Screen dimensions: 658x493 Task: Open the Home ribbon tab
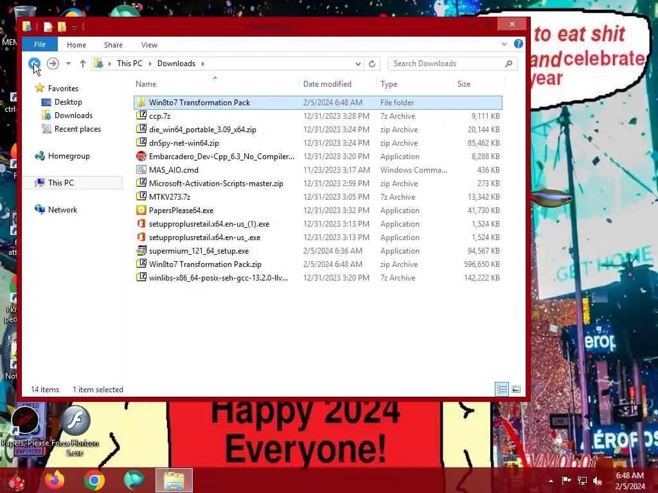(x=76, y=45)
